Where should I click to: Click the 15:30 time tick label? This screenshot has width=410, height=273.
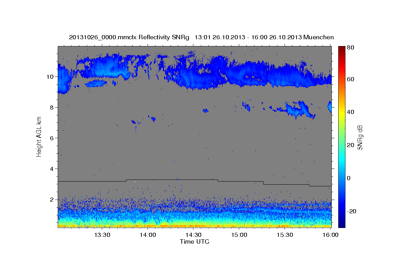285,235
